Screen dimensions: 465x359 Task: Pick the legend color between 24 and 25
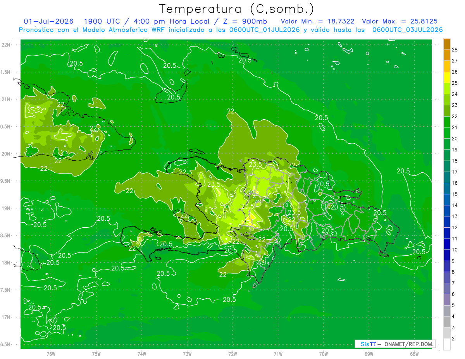tap(447, 89)
